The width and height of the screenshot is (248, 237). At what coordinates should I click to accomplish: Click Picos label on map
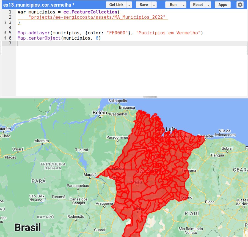(210, 202)
